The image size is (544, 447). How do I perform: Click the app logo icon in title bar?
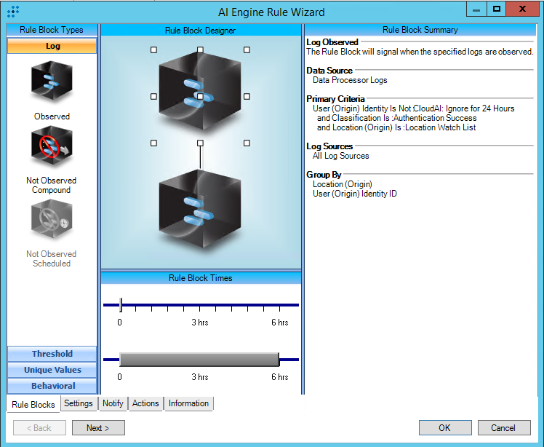click(12, 12)
